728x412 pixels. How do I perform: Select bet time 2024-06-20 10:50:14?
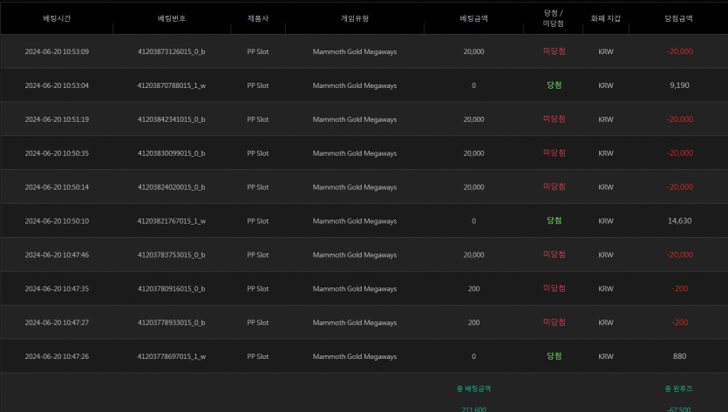coord(57,187)
